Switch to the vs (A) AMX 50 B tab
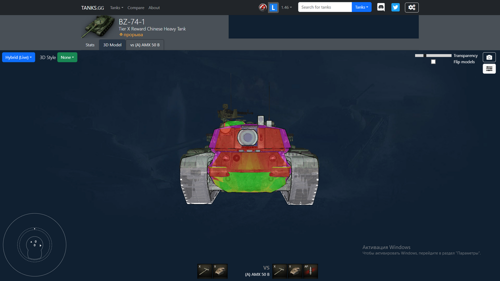Image resolution: width=500 pixels, height=281 pixels. [145, 45]
